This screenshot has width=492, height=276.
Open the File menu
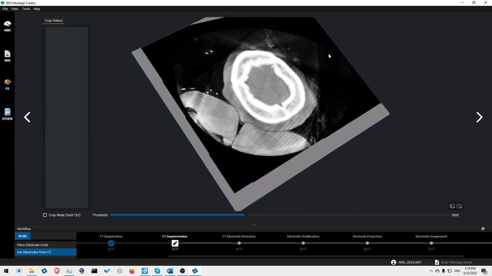coord(5,9)
